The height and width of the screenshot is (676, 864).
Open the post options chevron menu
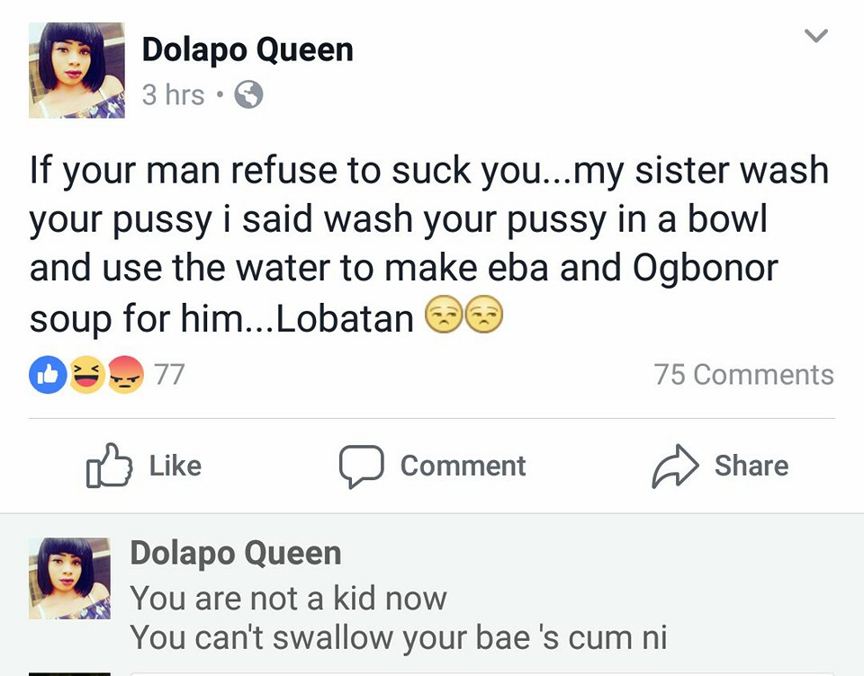click(815, 37)
